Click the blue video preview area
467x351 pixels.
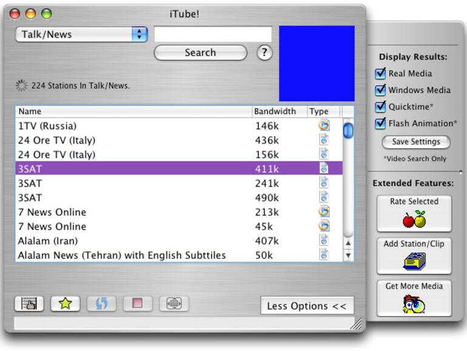[x=317, y=64]
